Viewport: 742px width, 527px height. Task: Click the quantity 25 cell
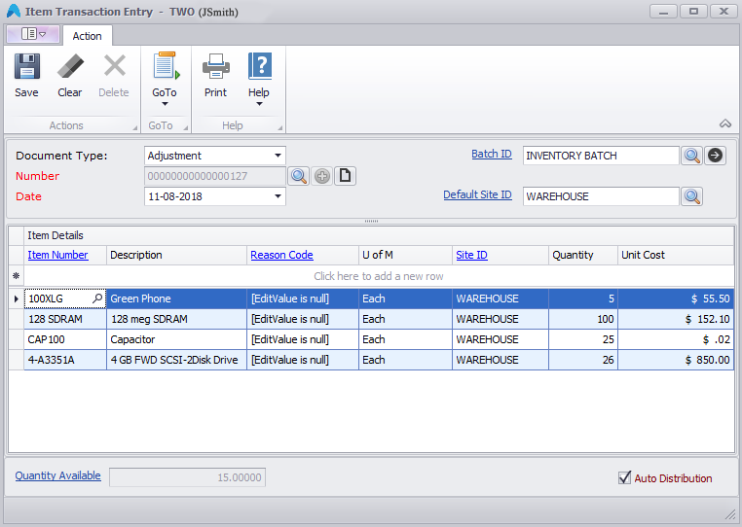click(x=583, y=339)
